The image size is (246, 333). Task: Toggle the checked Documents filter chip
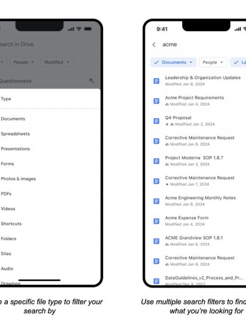pyautogui.click(x=173, y=62)
